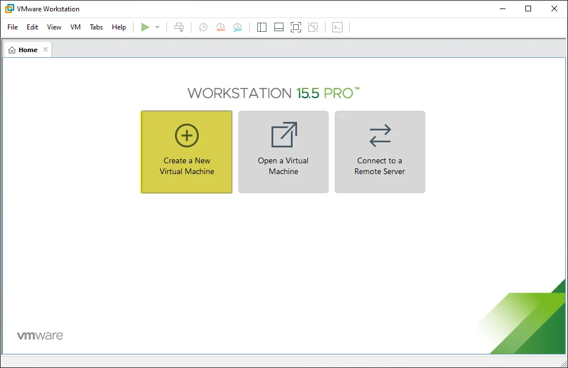This screenshot has height=368, width=568.
Task: Close the Home tab
Action: (x=45, y=49)
